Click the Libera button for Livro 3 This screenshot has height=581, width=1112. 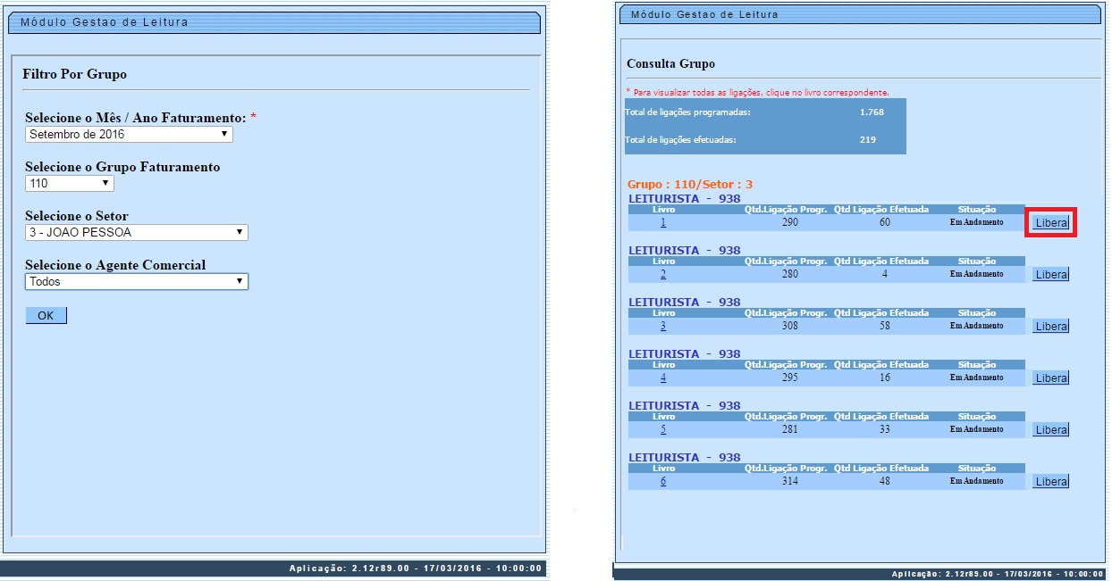[1050, 327]
